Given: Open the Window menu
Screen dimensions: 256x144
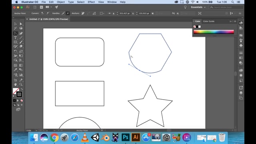Looking at the screenshot, I should (112, 2).
